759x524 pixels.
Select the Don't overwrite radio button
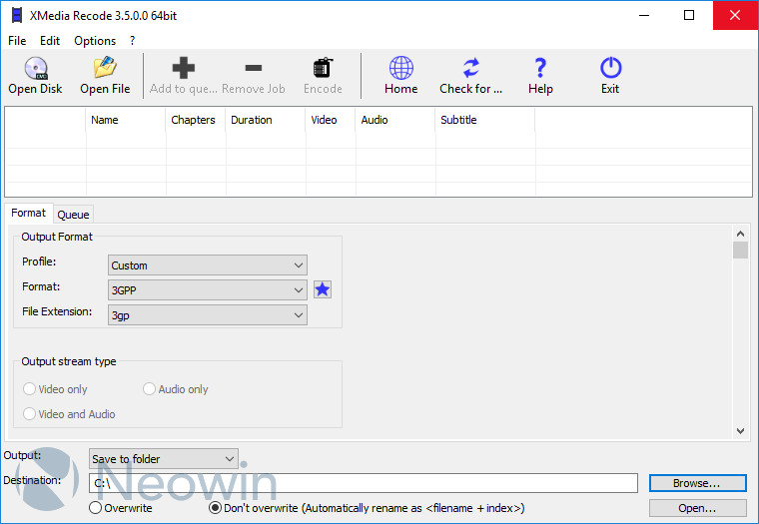(215, 508)
